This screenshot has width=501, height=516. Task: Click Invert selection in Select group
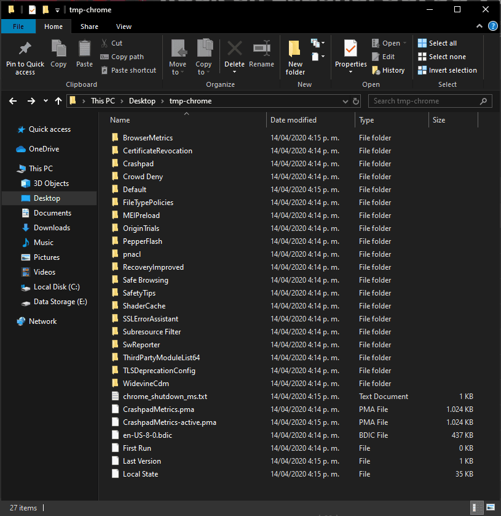(447, 70)
